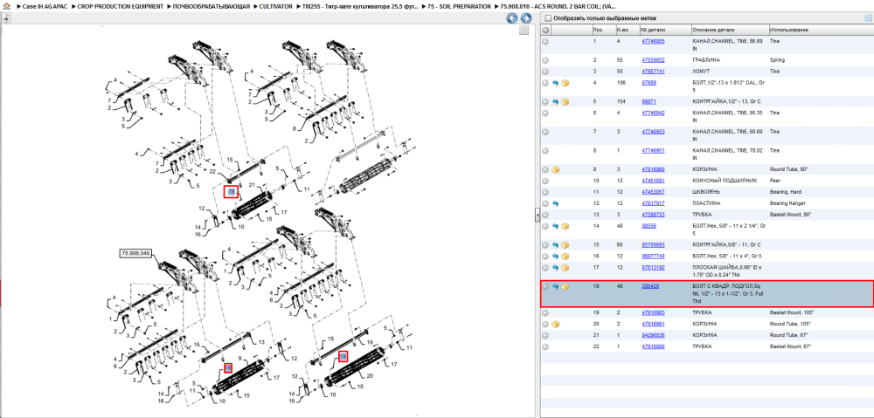Open breadcrumb 'ПОЧВООБРАБАТЫВАЮЩАЯ'
This screenshot has width=874, height=418.
point(213,6)
